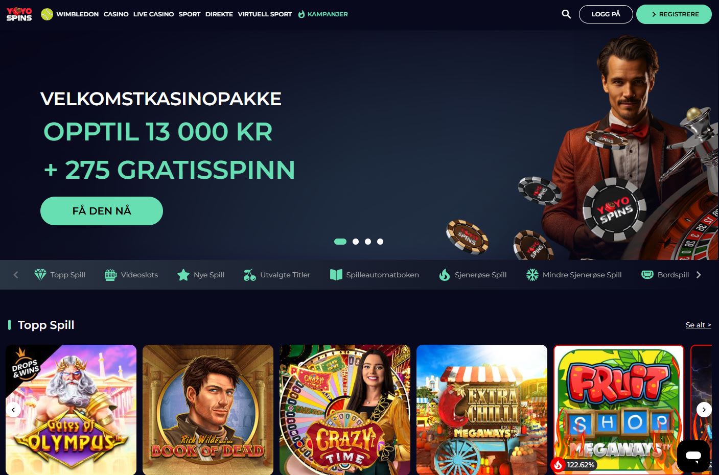Expand category bar with right chevron

[x=699, y=275]
